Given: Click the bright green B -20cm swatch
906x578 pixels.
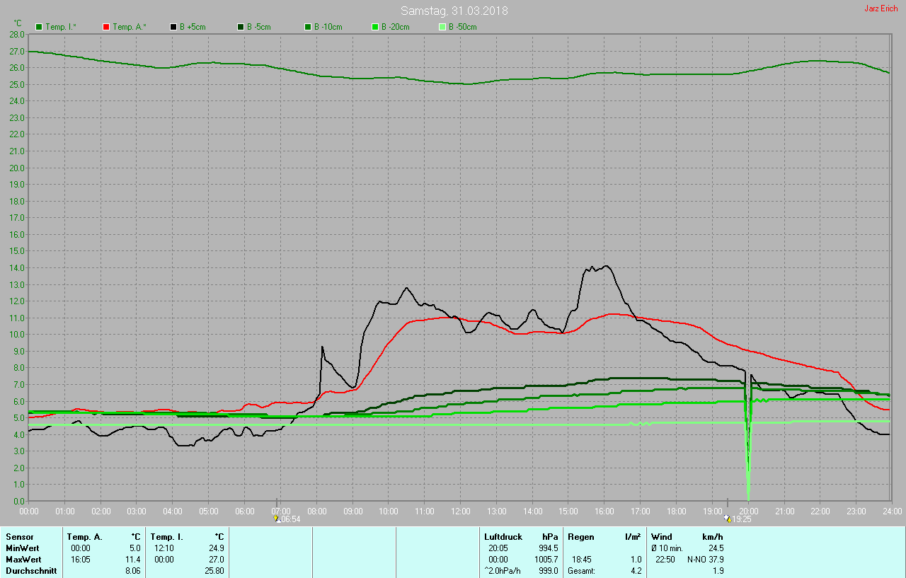Looking at the screenshot, I should (x=375, y=27).
